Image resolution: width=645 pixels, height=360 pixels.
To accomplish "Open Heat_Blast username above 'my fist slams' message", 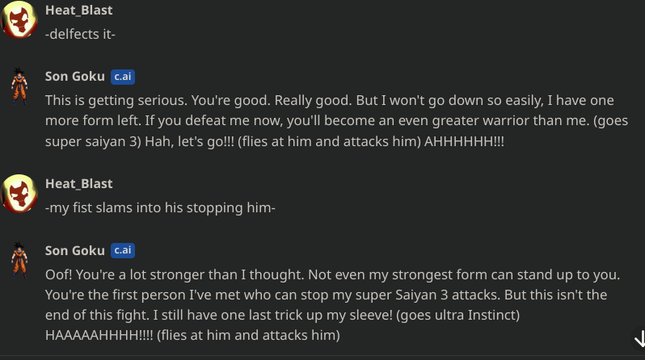I will point(78,184).
